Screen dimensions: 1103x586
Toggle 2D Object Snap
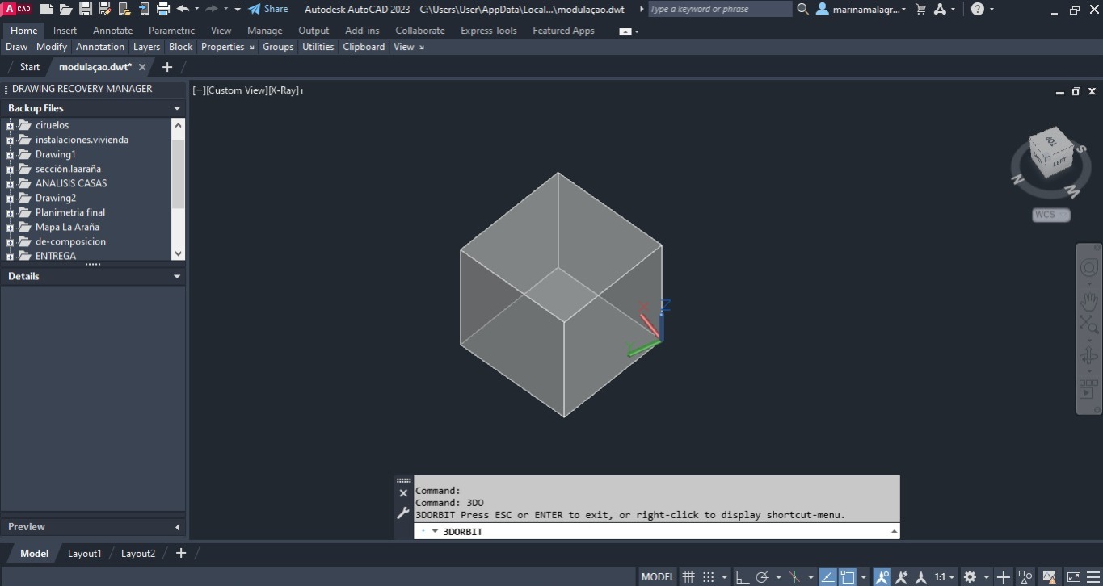click(847, 577)
